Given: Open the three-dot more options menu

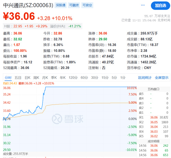Looking at the screenshot, I should coord(143,5).
